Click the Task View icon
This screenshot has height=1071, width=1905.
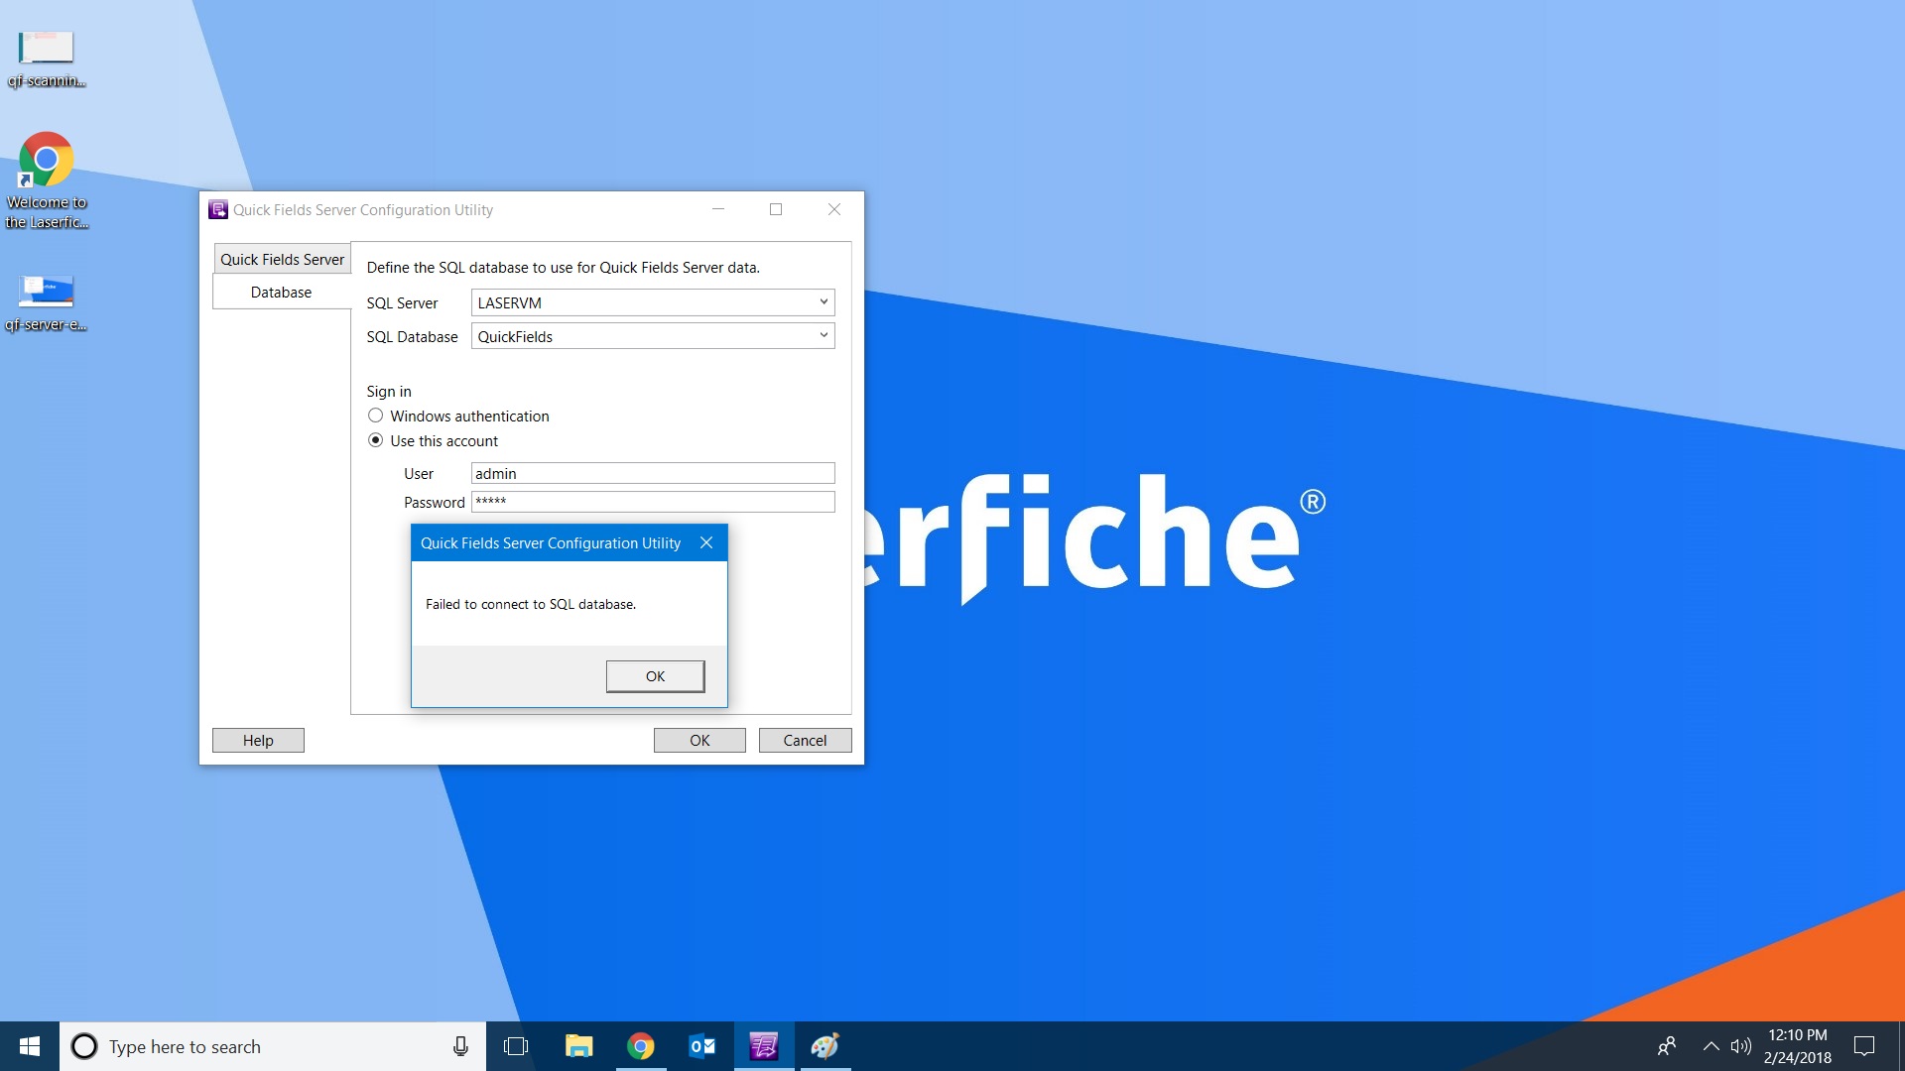(x=516, y=1046)
